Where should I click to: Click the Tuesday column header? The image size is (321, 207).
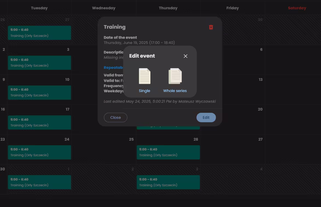click(39, 8)
